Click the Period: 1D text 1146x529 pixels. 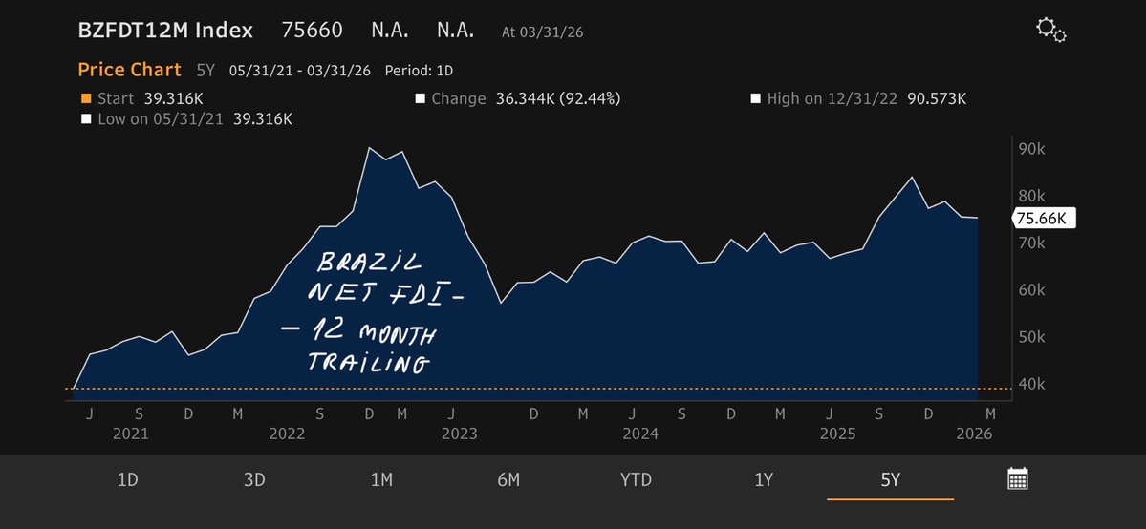420,71
